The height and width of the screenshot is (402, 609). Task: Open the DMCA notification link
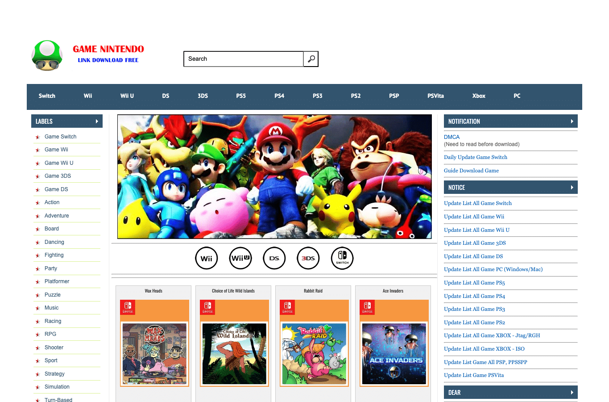(x=452, y=137)
